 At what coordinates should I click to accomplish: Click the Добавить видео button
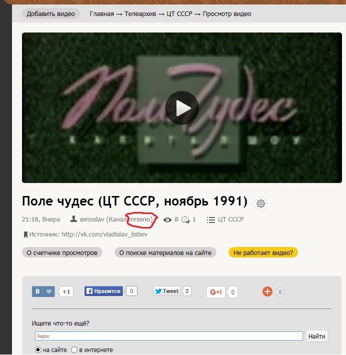pyautogui.click(x=50, y=13)
